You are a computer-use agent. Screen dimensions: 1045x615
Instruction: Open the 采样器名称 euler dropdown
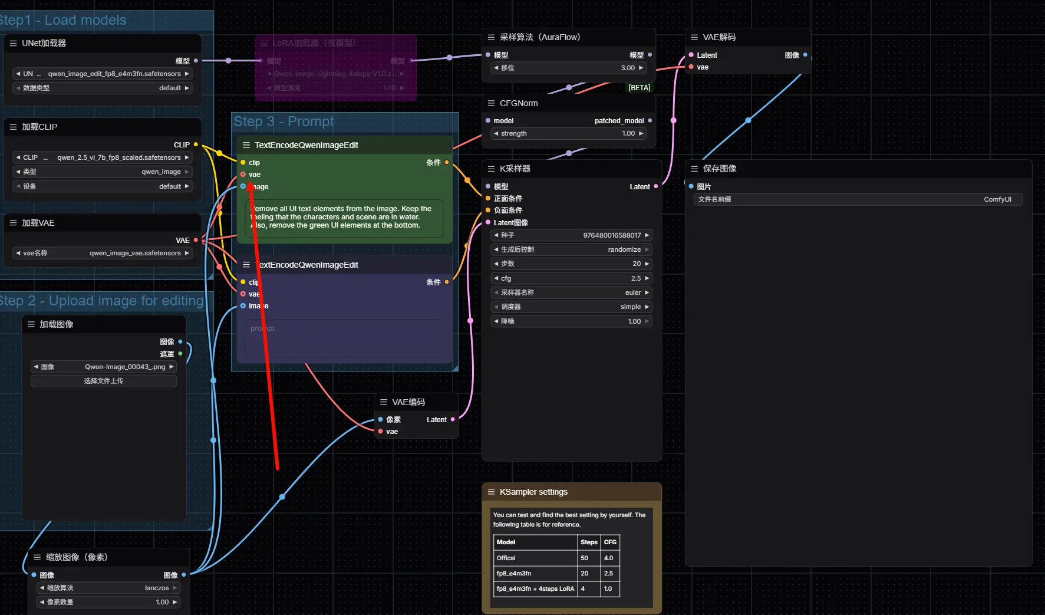571,292
